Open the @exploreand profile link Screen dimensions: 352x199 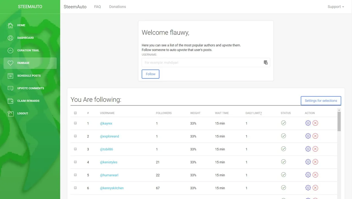(109, 136)
